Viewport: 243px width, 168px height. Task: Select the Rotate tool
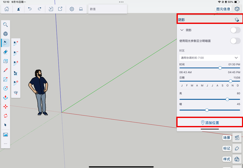coord(6,116)
